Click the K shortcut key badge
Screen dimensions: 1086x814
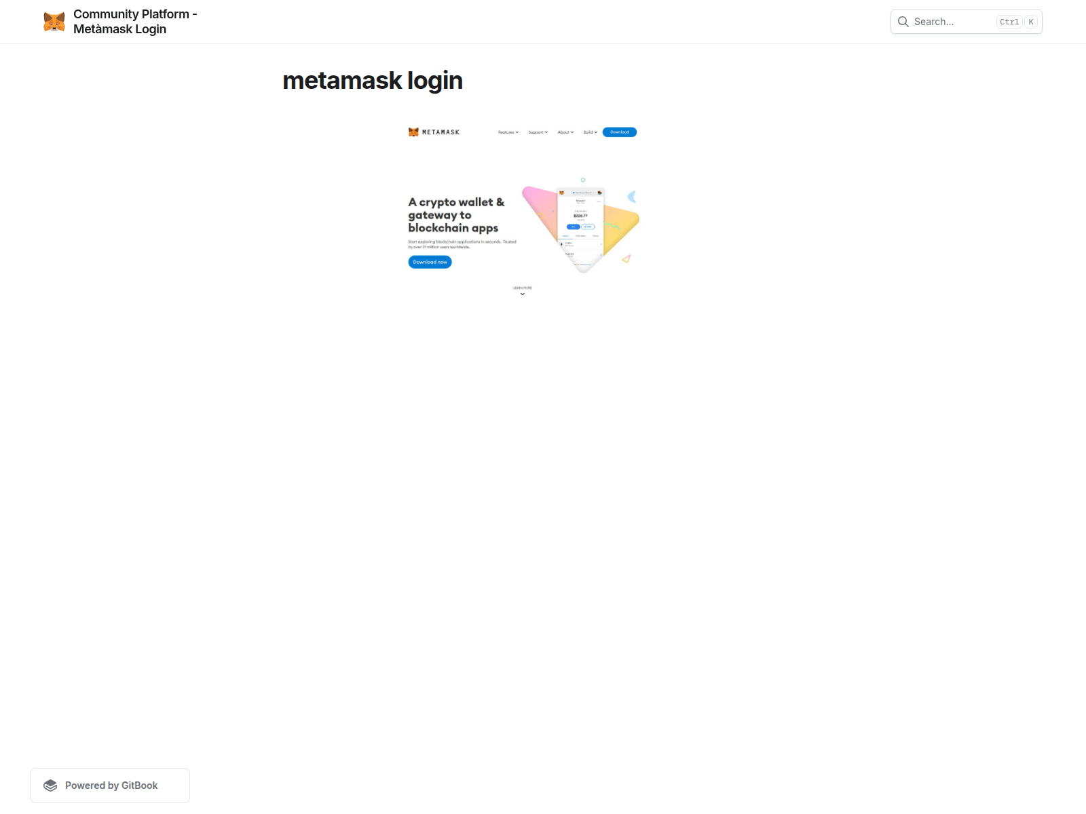(x=1031, y=22)
